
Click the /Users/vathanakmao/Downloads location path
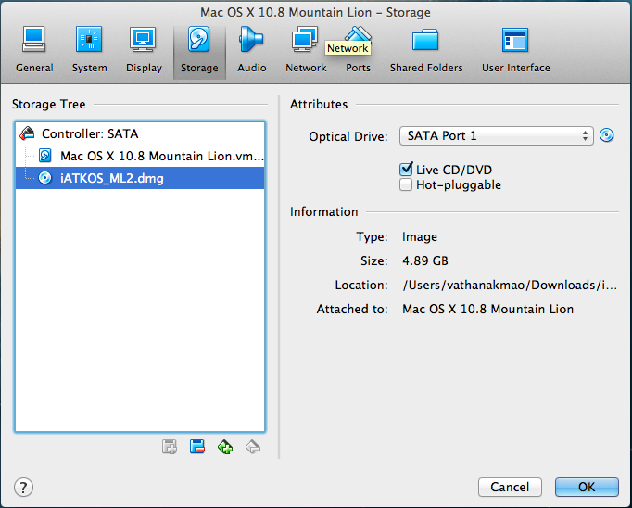[510, 285]
